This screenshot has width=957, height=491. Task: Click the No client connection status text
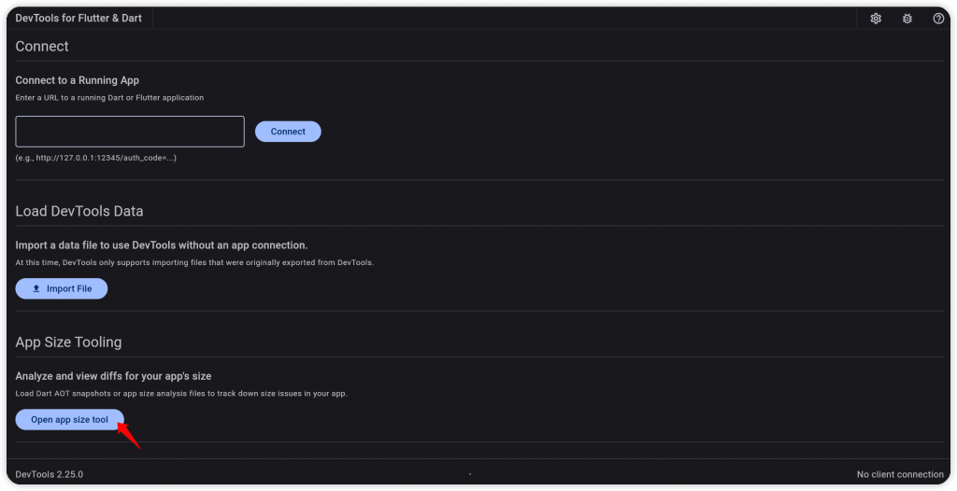coord(900,474)
